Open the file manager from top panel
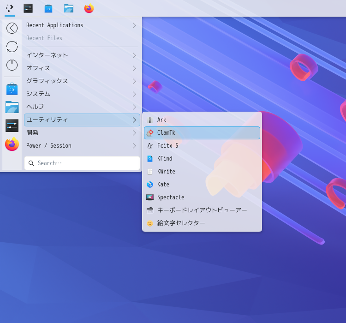The image size is (346, 323). [69, 8]
